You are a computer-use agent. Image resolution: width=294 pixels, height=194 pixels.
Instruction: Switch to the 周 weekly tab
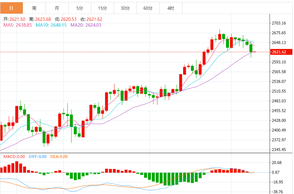click(x=34, y=8)
